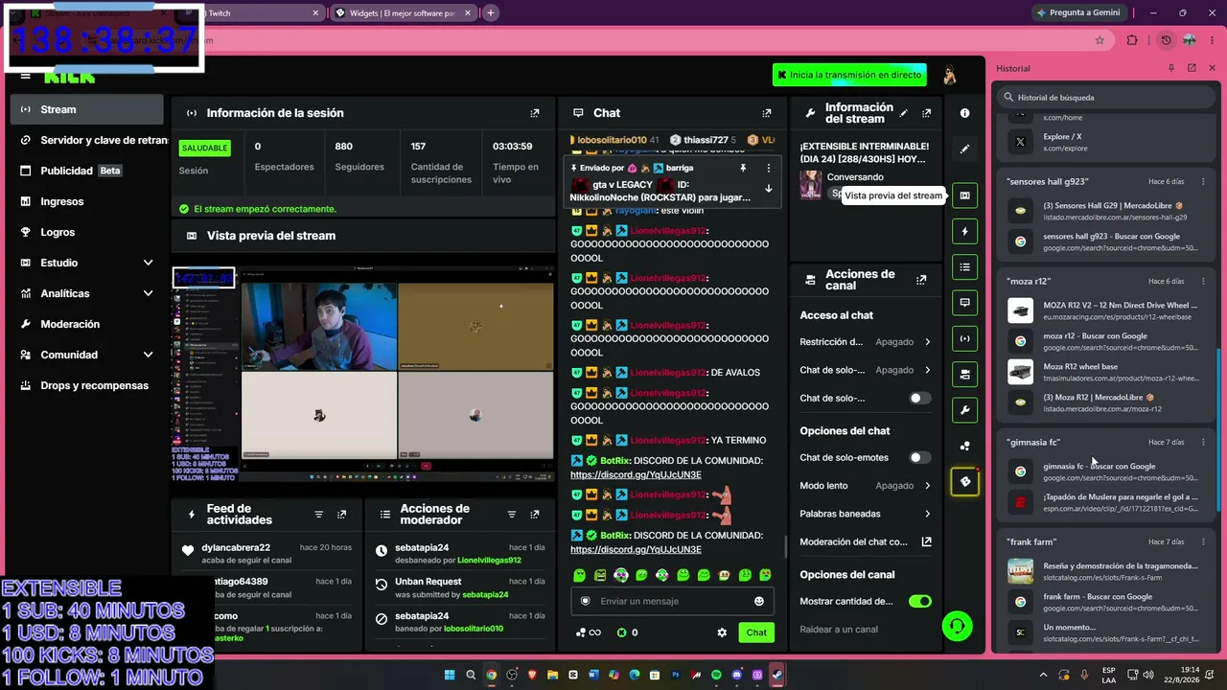Open Photoshop from the Windows taskbar
The height and width of the screenshot is (690, 1227).
(x=675, y=675)
